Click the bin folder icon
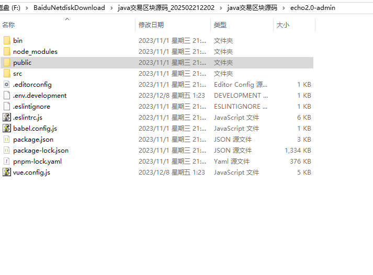This screenshot has height=275, width=373. pos(7,40)
